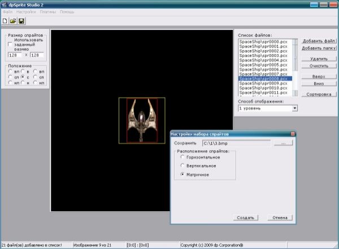This screenshot has width=339, height=249.
Task: Choose the 'Матричное' sprite layout option
Action: pos(182,175)
